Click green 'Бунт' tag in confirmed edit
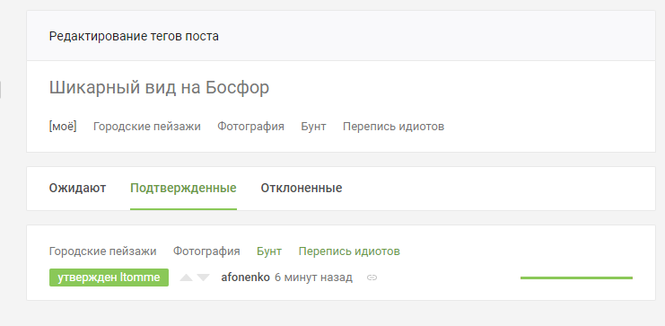 click(269, 251)
